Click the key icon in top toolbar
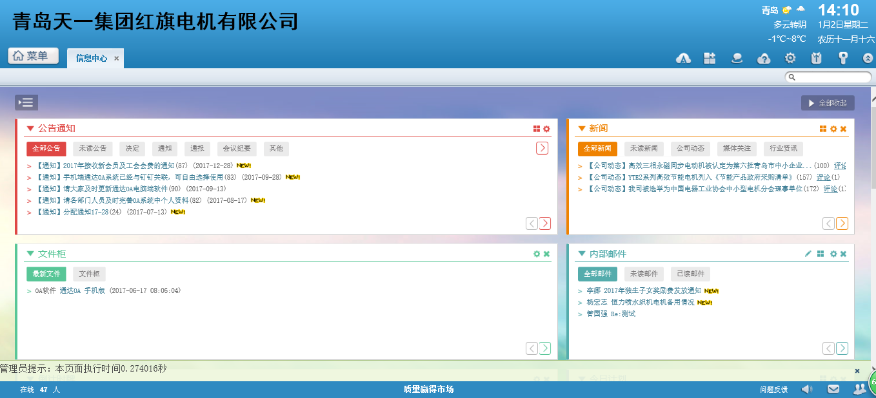Viewport: 876px width, 398px height. 842,59
